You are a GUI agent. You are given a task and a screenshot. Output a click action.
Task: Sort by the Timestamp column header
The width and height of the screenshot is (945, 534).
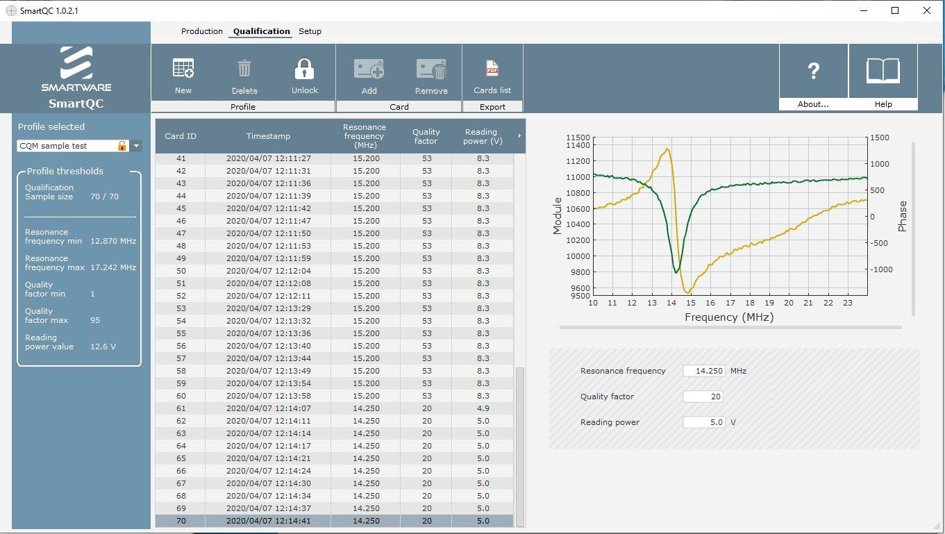tap(268, 136)
